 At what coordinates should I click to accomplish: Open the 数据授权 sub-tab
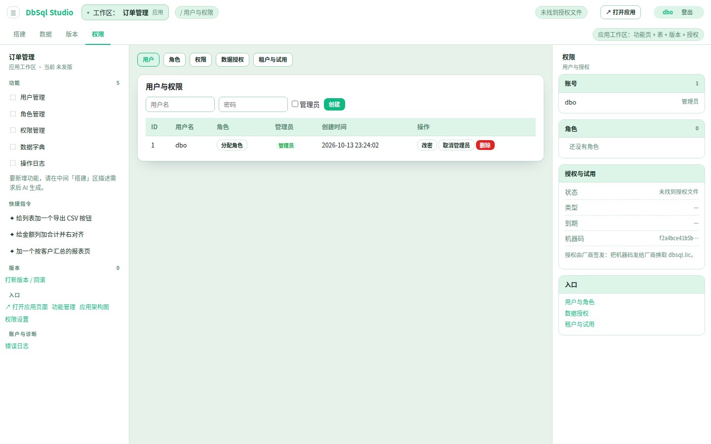tap(233, 60)
